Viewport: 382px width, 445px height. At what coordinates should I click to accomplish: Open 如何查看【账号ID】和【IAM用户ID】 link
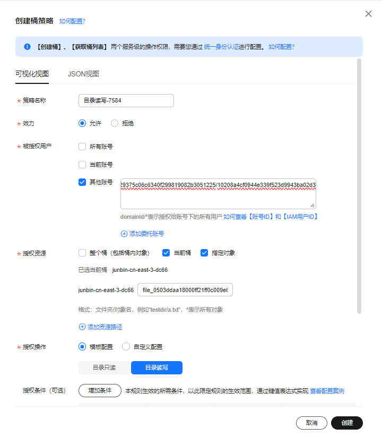270,217
